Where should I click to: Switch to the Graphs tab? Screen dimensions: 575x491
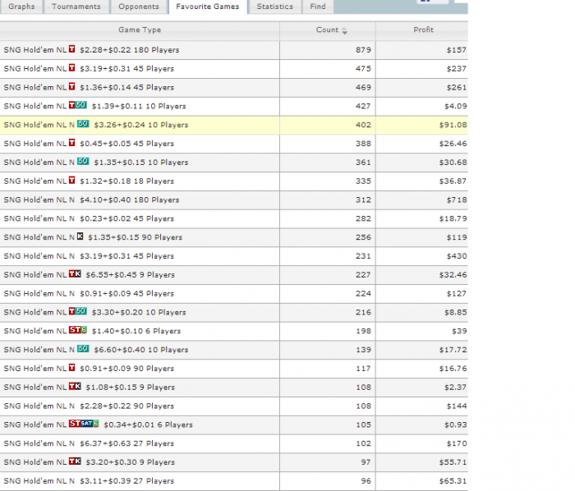pyautogui.click(x=21, y=7)
